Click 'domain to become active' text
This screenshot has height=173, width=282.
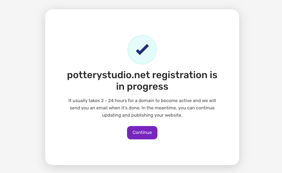pyautogui.click(x=165, y=101)
